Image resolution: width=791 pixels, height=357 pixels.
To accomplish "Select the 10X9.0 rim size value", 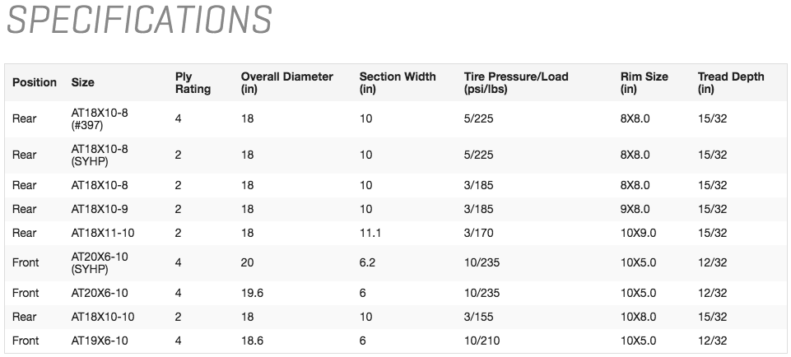I will (x=638, y=233).
